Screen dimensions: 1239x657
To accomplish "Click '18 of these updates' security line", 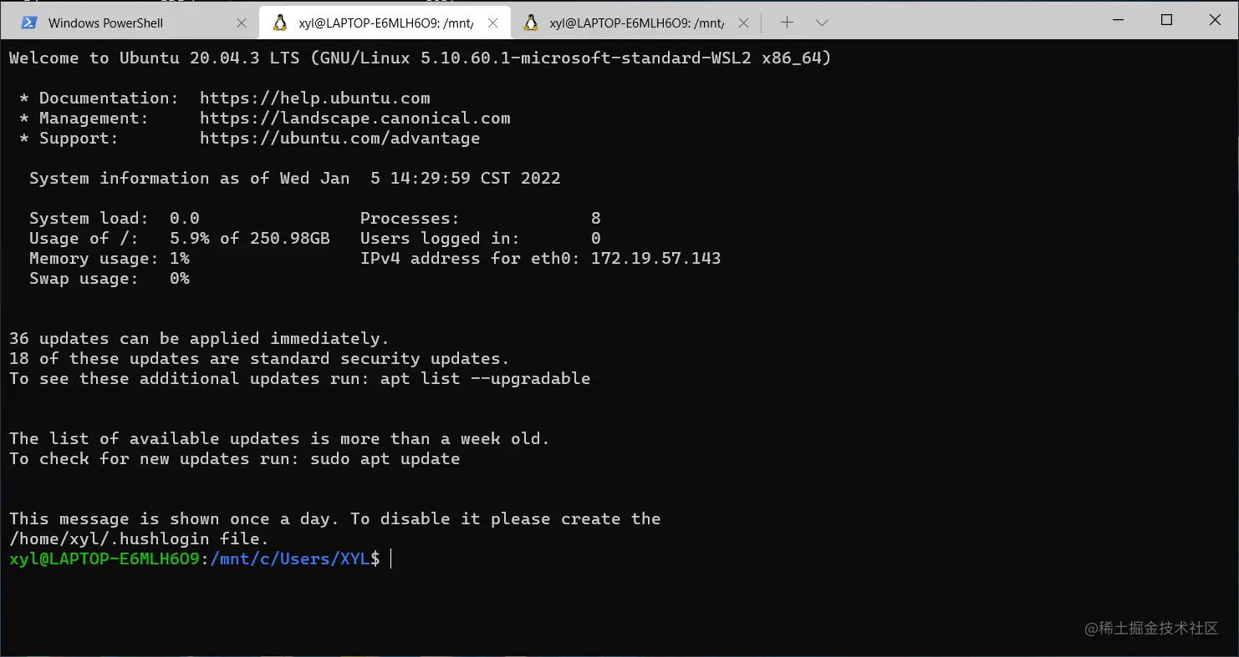I will pos(259,359).
